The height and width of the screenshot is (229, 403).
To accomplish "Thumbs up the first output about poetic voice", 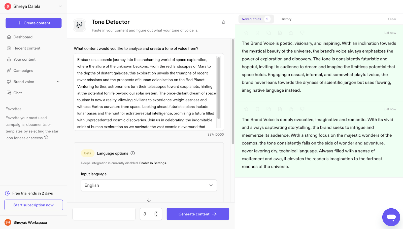I will pos(291,33).
